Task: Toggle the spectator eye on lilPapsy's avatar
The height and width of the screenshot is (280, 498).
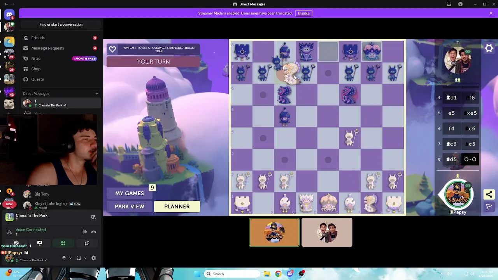Action: pyautogui.click(x=468, y=185)
